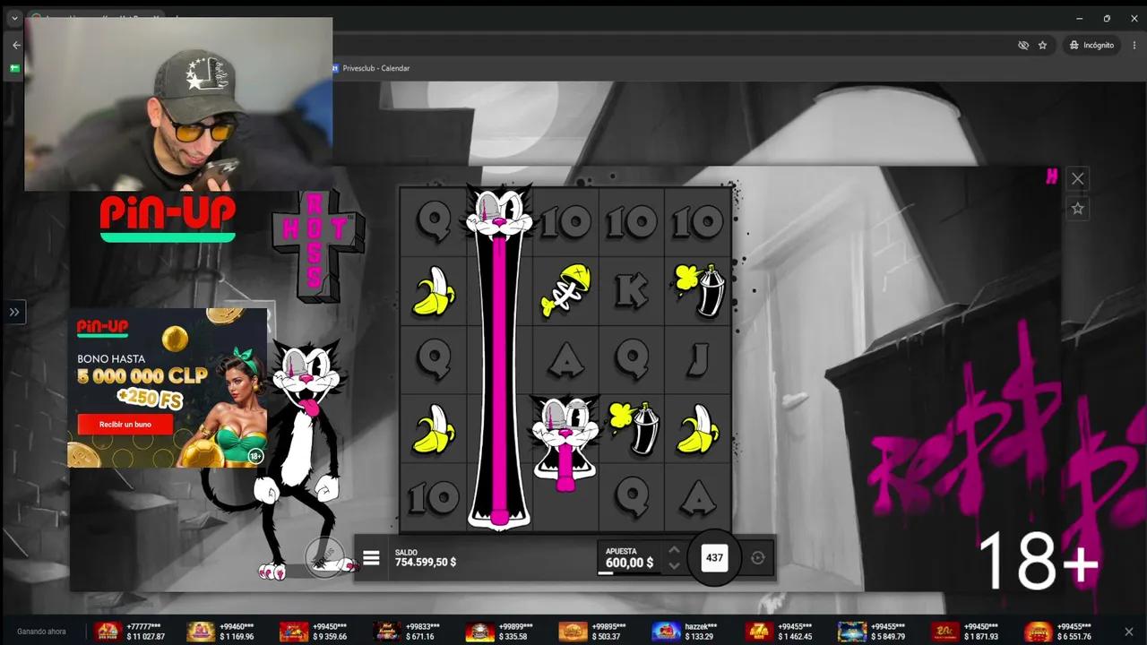Open the game thumbnail beside $ 503.37

click(x=573, y=632)
